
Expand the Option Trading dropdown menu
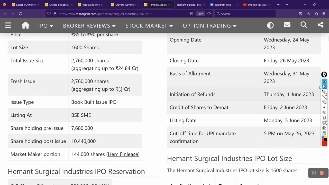(209, 25)
